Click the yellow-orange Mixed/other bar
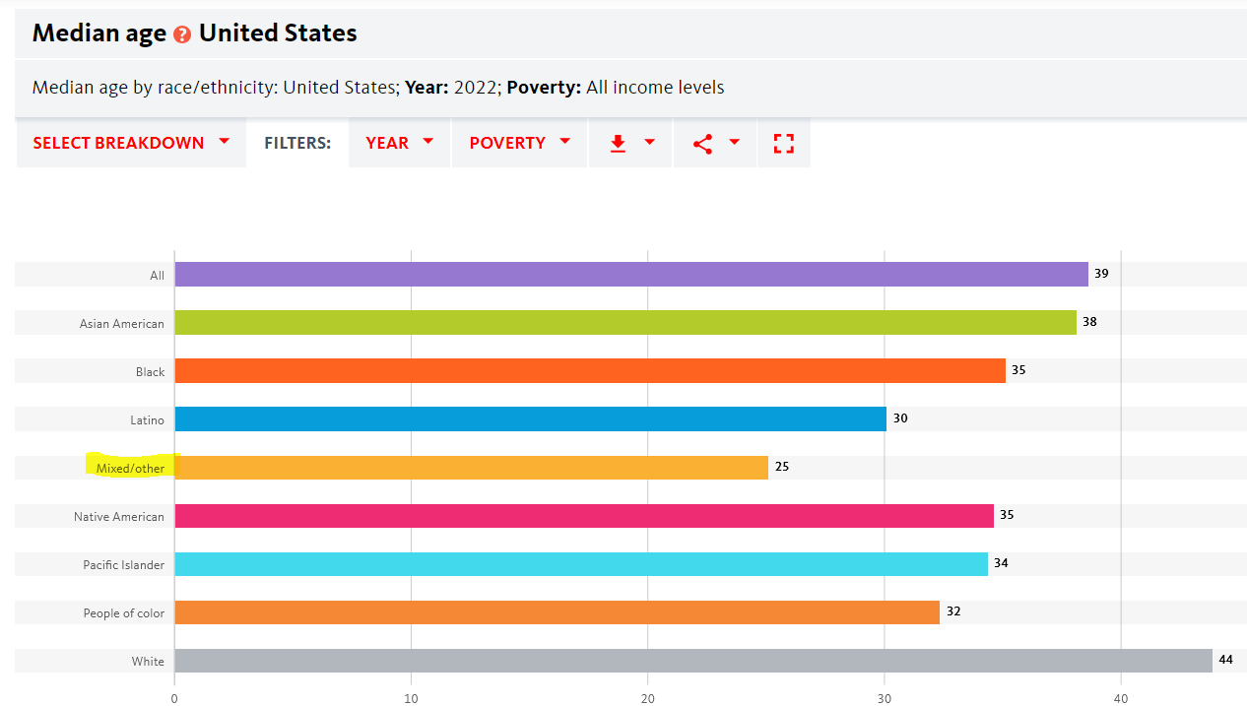The width and height of the screenshot is (1247, 706). [x=472, y=467]
